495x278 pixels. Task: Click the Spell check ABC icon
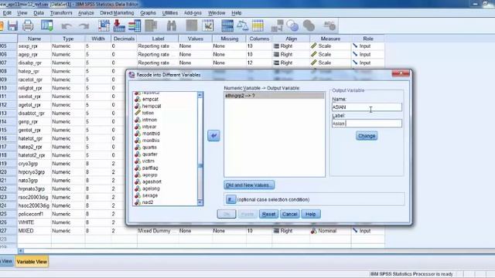point(329,25)
